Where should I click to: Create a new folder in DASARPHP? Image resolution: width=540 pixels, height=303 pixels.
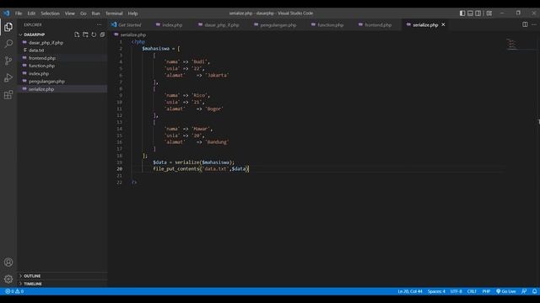tap(85, 35)
